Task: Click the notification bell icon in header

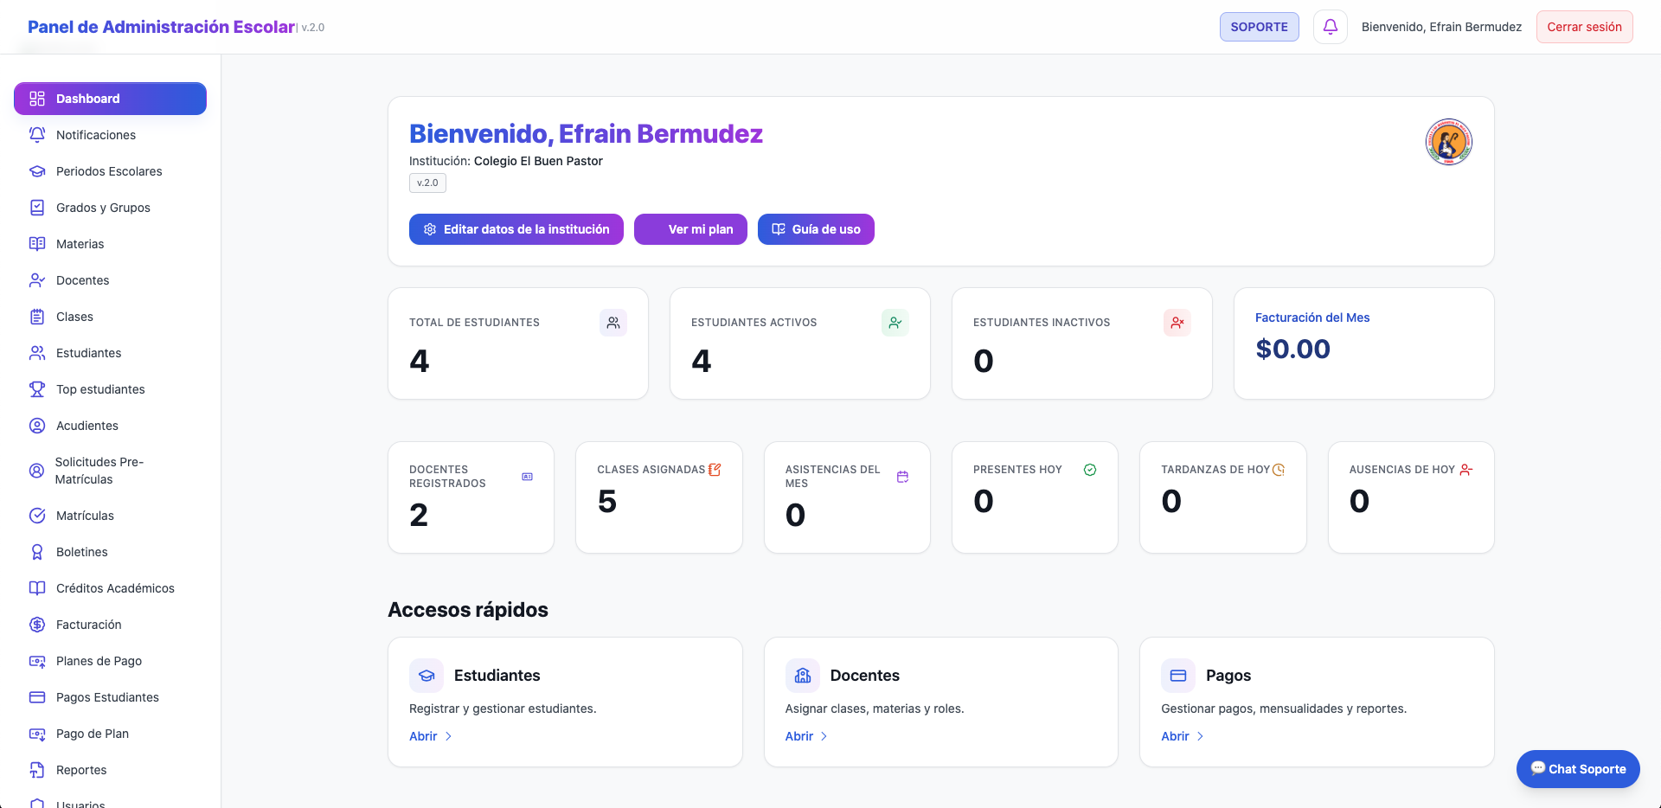Action: point(1330,27)
